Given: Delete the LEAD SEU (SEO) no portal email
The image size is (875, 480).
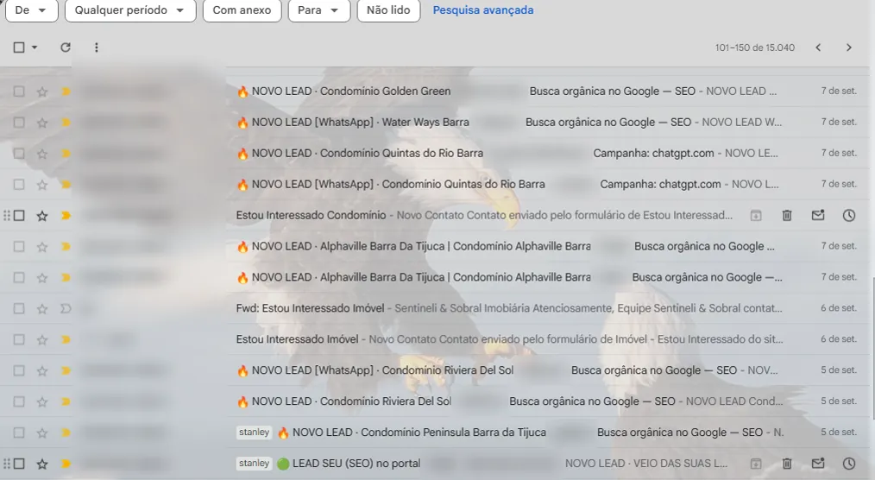Looking at the screenshot, I should (787, 464).
